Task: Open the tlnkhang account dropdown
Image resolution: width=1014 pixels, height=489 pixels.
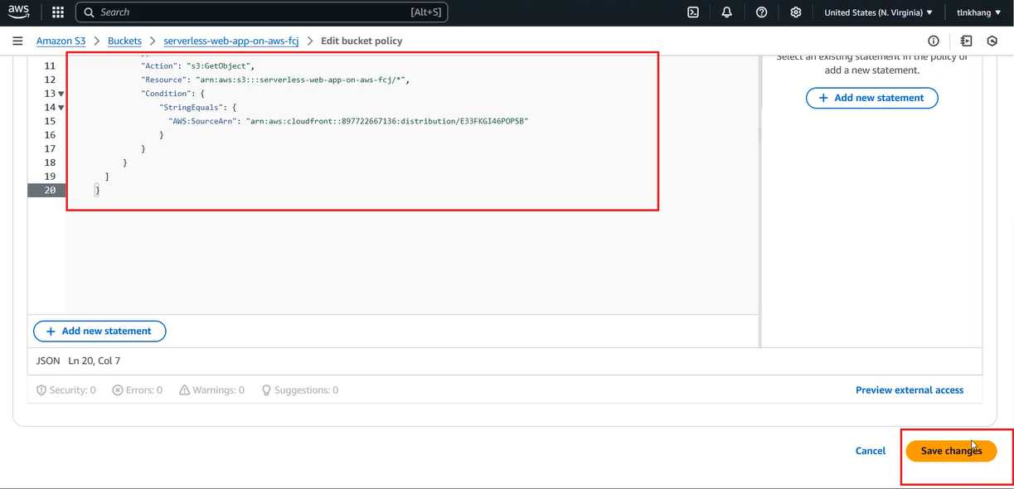Action: tap(978, 12)
